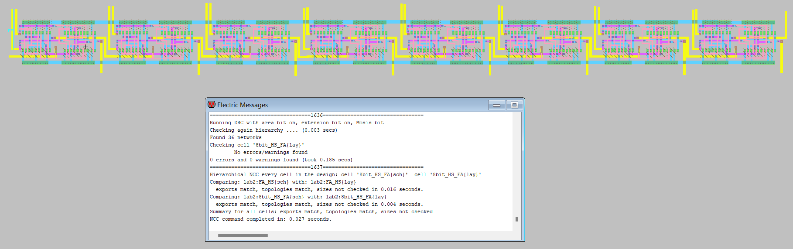
Task: Click the 'Found 36 networks' line
Action: pyautogui.click(x=236, y=138)
